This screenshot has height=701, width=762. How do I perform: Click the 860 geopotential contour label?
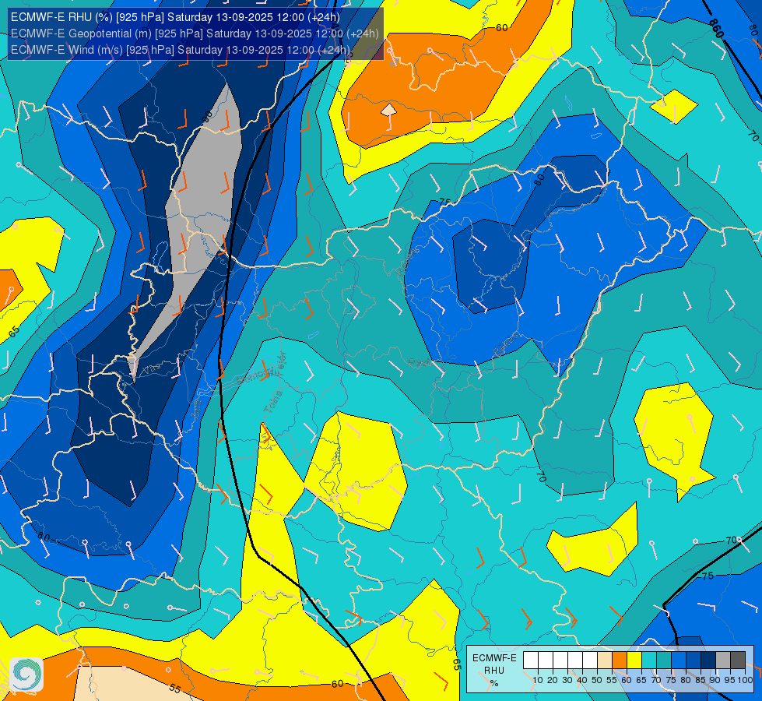pyautogui.click(x=716, y=29)
